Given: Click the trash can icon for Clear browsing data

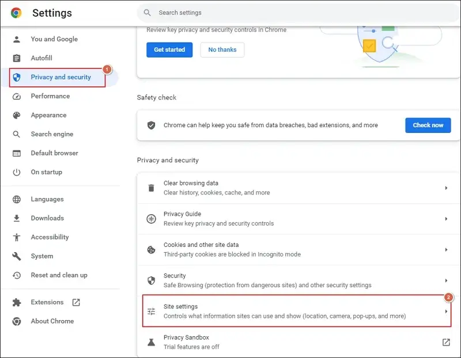Looking at the screenshot, I should pyautogui.click(x=151, y=188).
